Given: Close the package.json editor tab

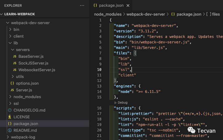Looking at the screenshot, I should point(128,6).
